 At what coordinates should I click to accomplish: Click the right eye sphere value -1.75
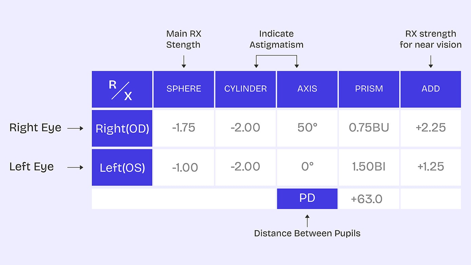tap(184, 128)
